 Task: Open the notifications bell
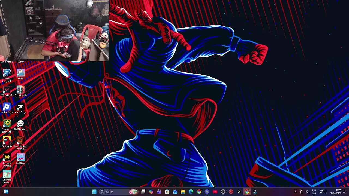point(344,192)
